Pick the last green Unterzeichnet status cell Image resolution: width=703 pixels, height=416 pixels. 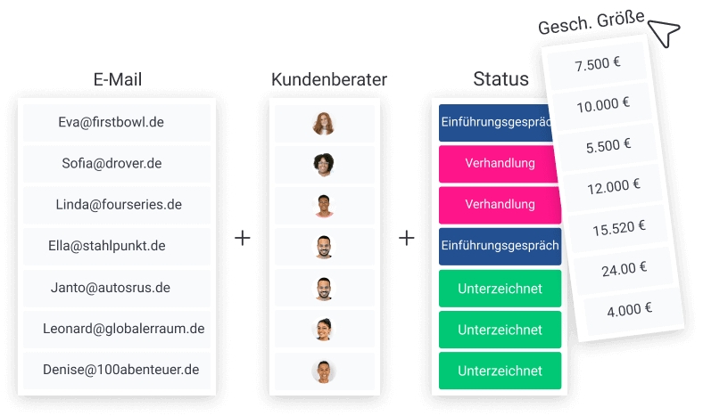click(x=500, y=371)
